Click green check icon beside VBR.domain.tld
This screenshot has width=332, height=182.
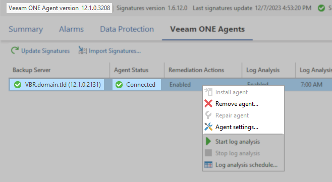point(18,85)
